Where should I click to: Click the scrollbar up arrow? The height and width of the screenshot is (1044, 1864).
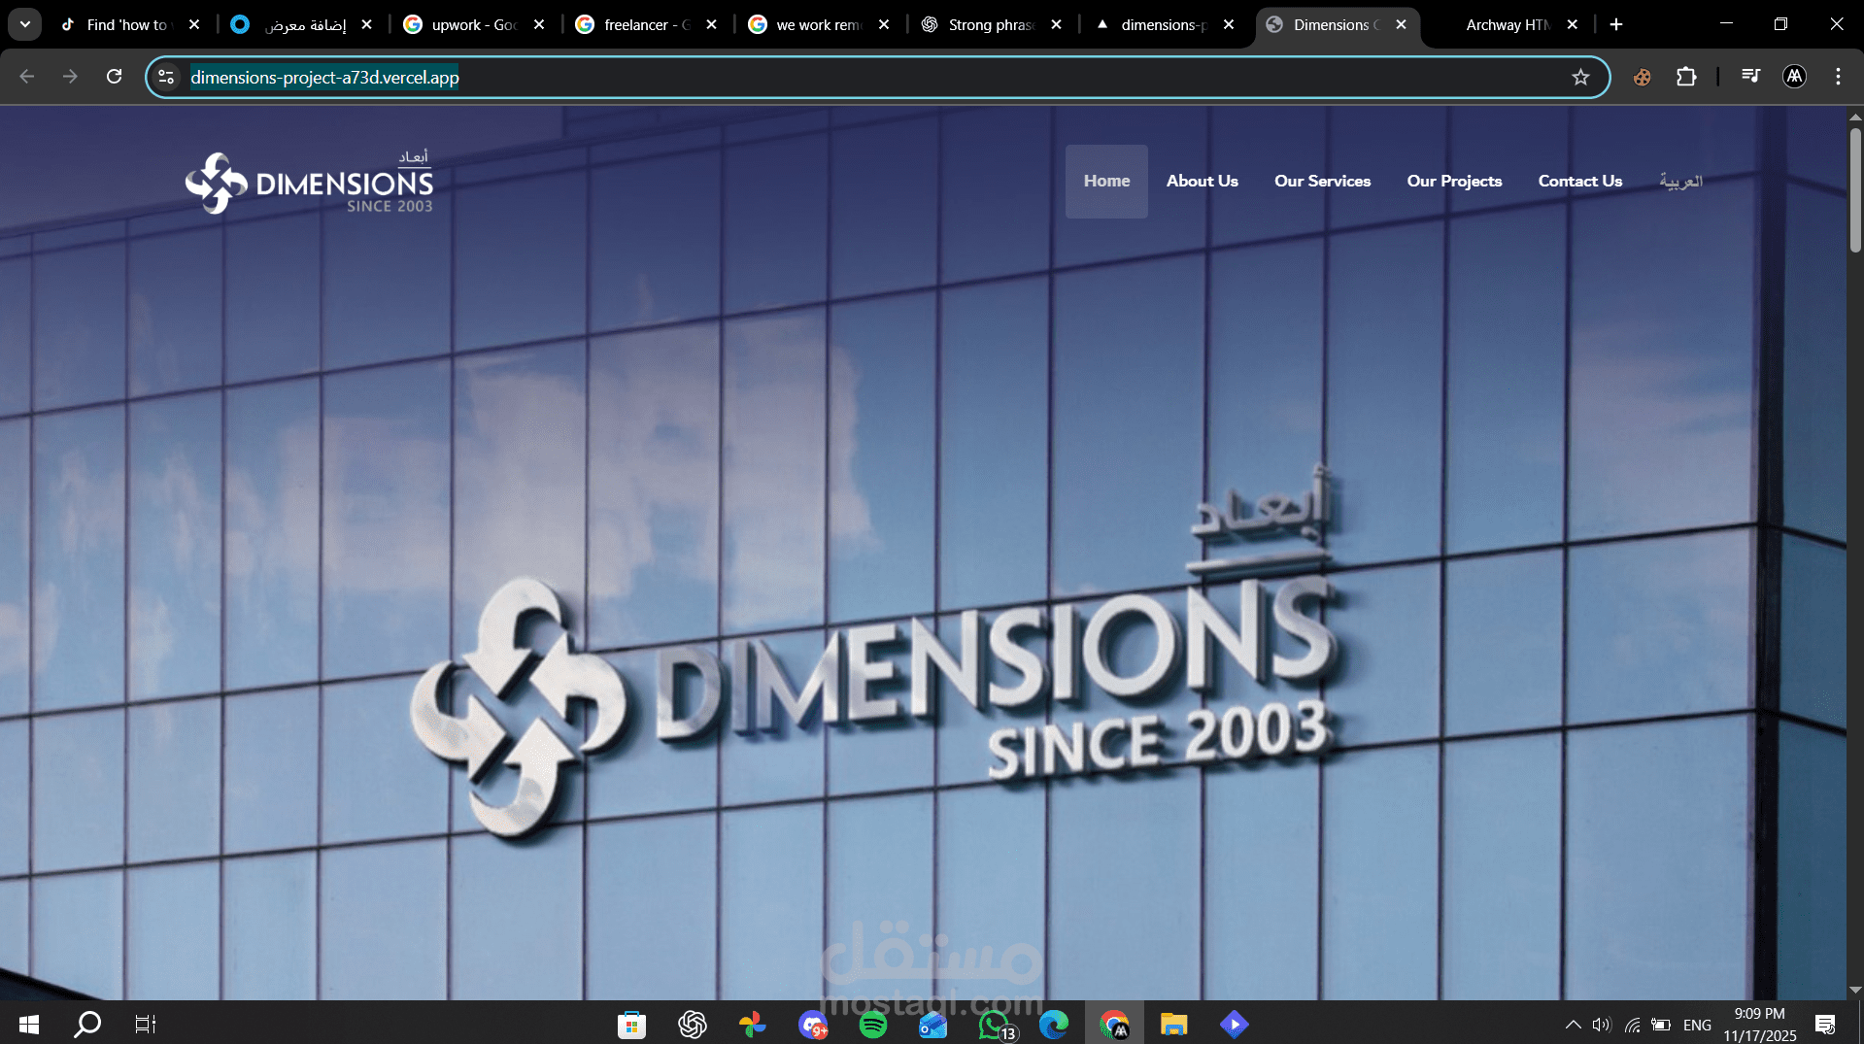1854,116
